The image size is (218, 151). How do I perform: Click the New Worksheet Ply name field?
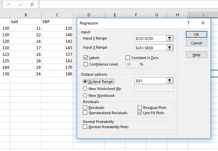click(x=154, y=88)
